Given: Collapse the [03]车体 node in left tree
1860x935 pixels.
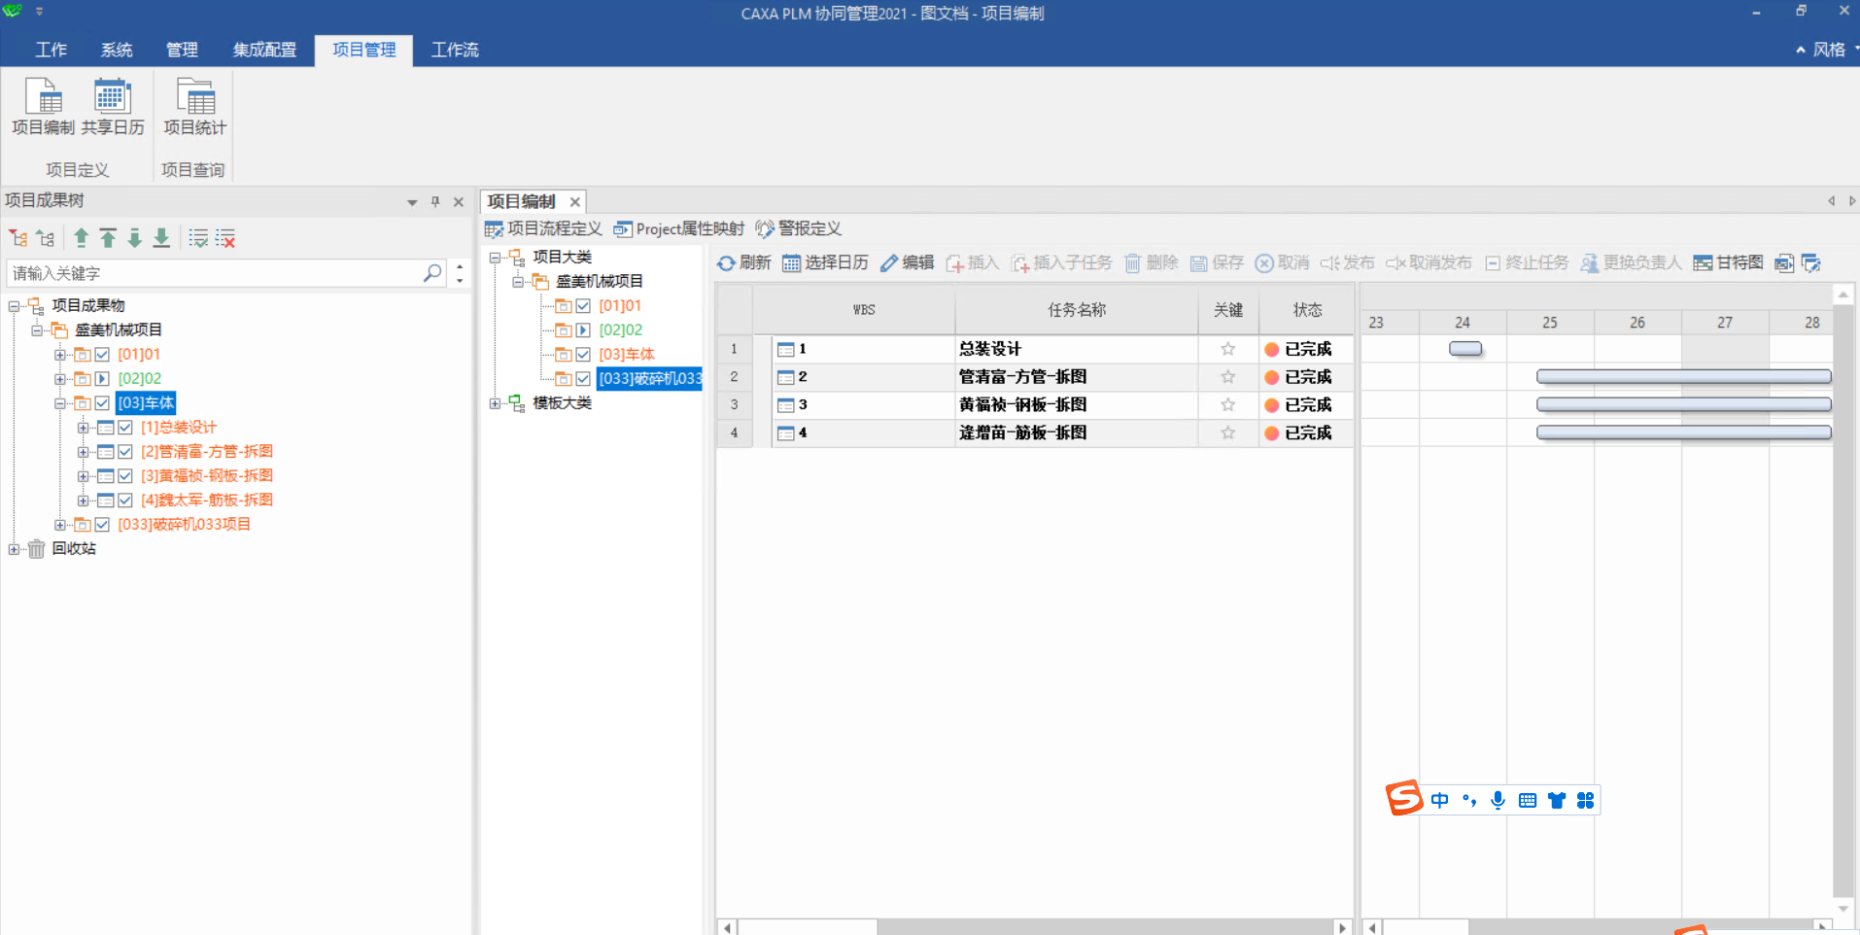Looking at the screenshot, I should pyautogui.click(x=60, y=403).
